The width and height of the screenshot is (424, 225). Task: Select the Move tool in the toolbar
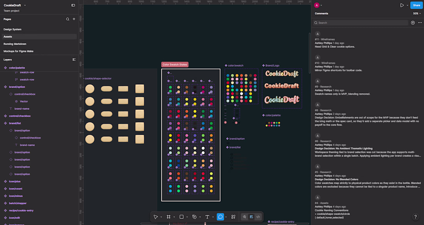click(155, 217)
